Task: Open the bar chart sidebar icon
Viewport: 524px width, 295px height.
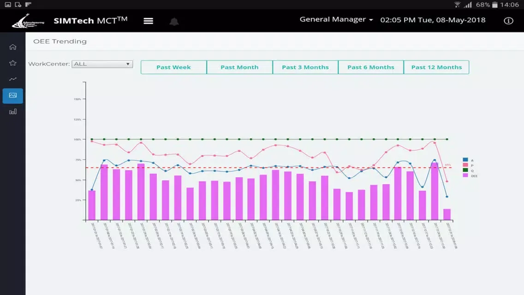Action: pyautogui.click(x=13, y=112)
